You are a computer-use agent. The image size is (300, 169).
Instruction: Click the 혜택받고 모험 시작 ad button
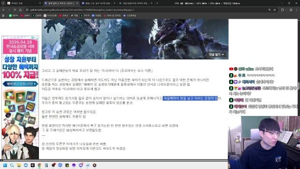[x=20, y=84]
